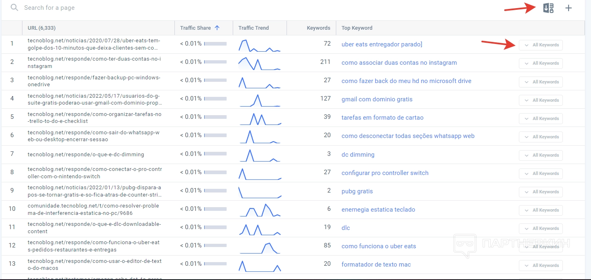Click the traffic trend sparkline in row 1

coord(260,45)
